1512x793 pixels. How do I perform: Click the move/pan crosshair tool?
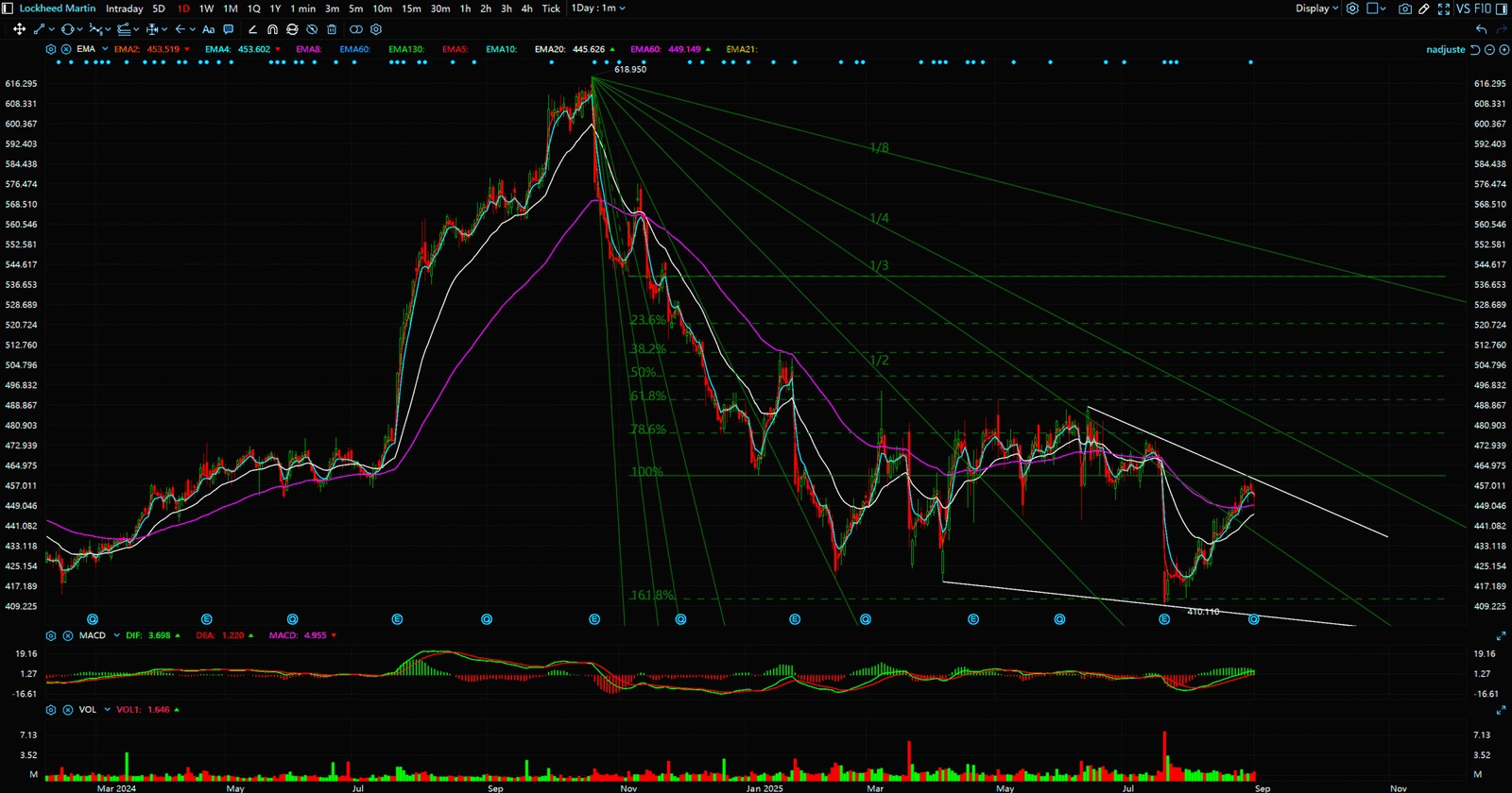[19, 29]
